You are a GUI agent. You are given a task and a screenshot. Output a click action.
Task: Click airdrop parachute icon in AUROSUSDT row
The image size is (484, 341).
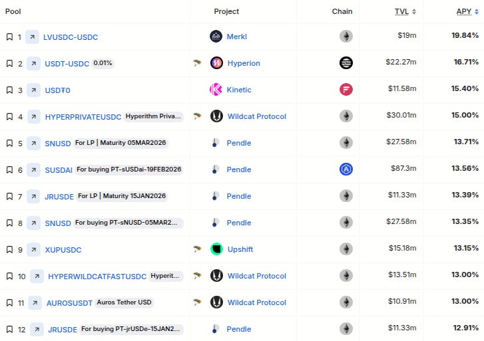(x=197, y=302)
